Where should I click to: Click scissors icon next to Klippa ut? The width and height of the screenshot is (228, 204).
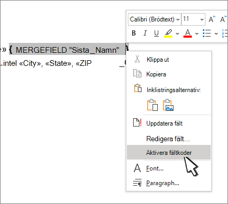(137, 59)
